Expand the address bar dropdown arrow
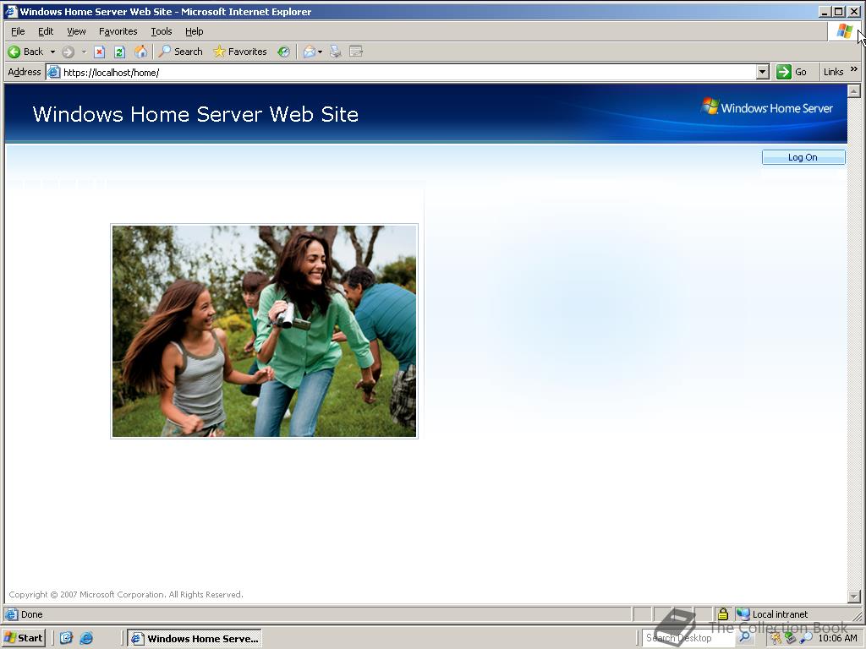Image resolution: width=866 pixels, height=649 pixels. (763, 73)
